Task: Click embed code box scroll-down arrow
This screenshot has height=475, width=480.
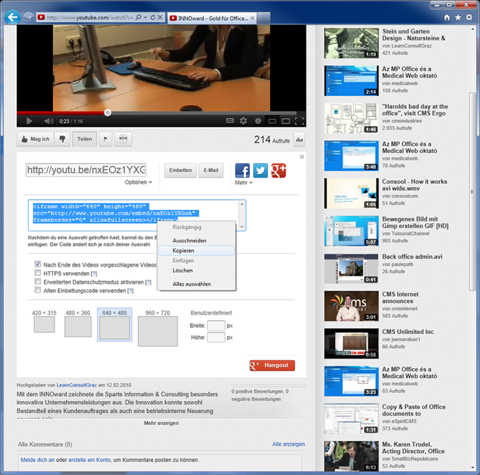Action: pyautogui.click(x=242, y=227)
